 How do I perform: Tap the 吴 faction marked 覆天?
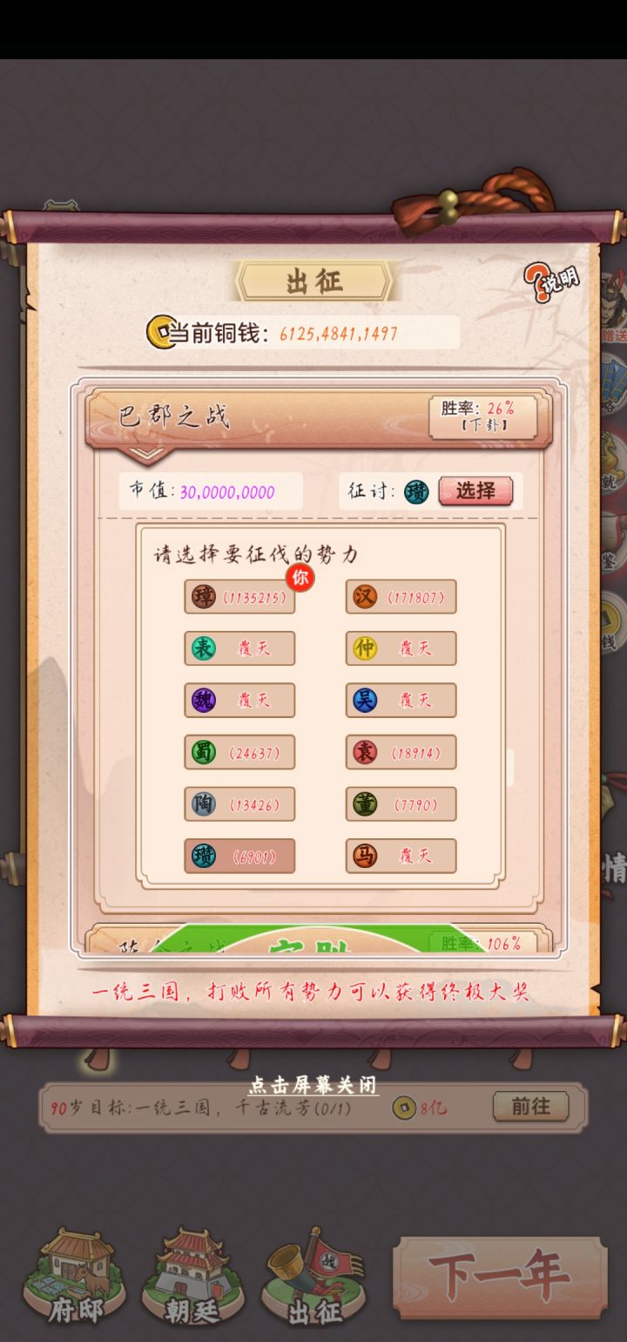pyautogui.click(x=401, y=700)
